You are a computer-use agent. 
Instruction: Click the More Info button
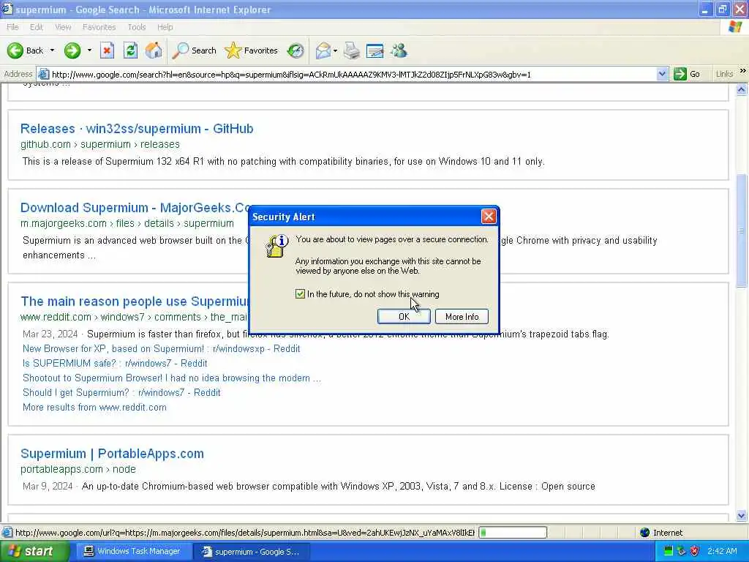(x=462, y=316)
